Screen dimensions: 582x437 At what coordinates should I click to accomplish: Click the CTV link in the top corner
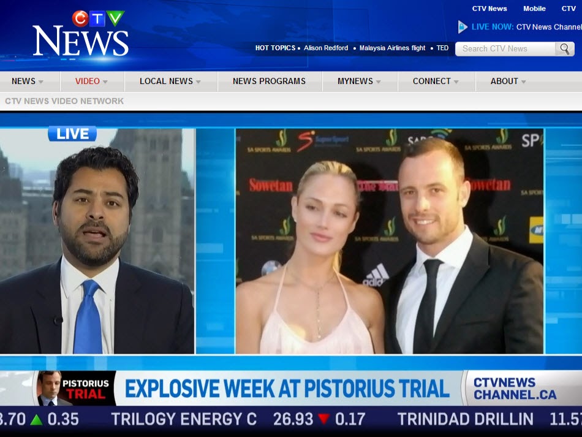pyautogui.click(x=569, y=9)
